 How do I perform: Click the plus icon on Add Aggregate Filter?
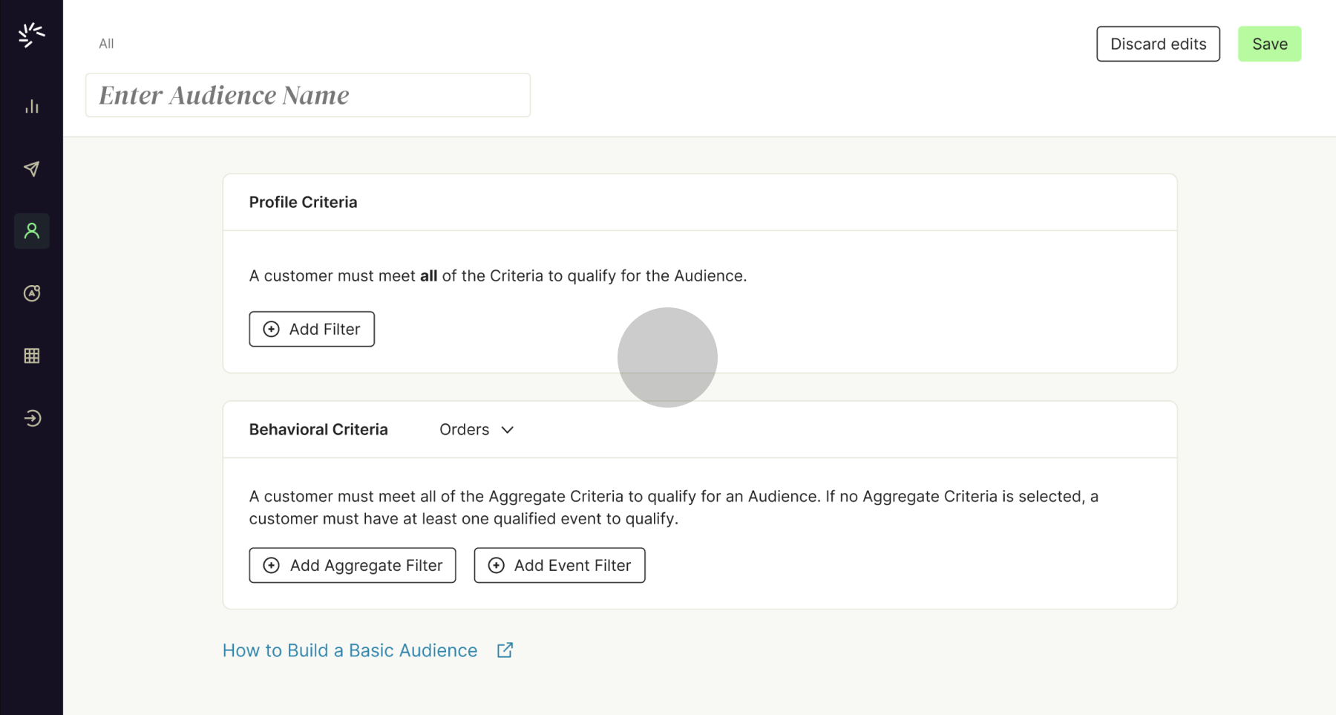point(272,566)
